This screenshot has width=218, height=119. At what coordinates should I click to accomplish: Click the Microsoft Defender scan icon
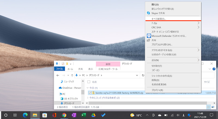click(149, 36)
